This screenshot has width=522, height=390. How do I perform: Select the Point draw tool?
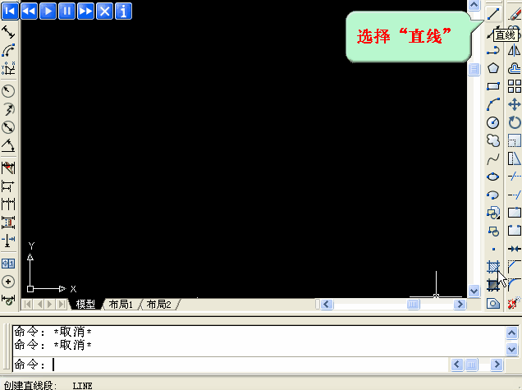[493, 249]
